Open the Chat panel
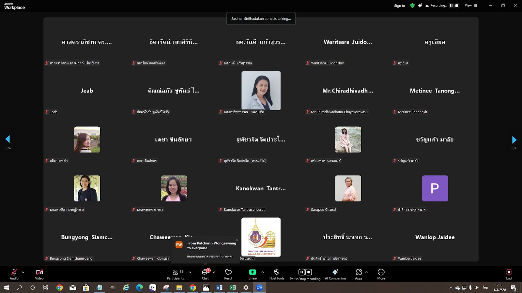The height and width of the screenshot is (293, 522). (x=205, y=274)
